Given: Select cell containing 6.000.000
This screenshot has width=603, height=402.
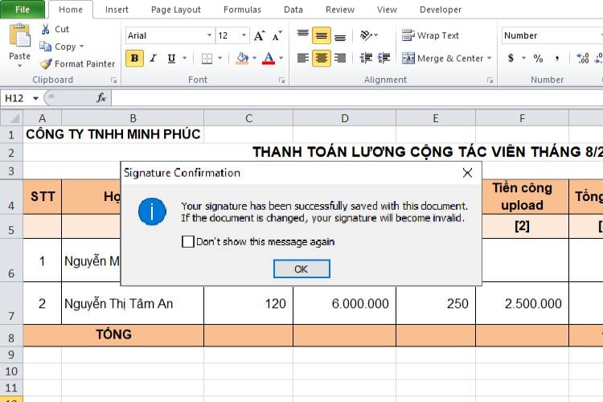Looking at the screenshot, I should (x=345, y=303).
